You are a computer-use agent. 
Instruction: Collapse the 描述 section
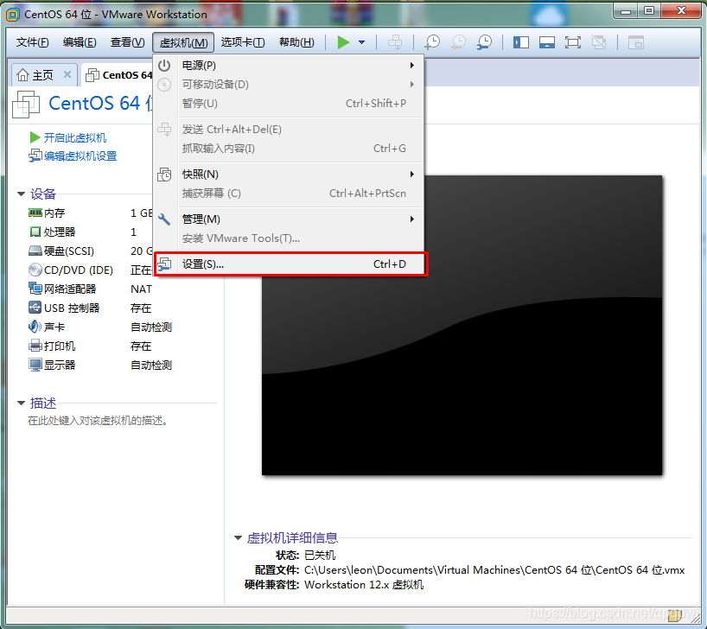tap(22, 403)
